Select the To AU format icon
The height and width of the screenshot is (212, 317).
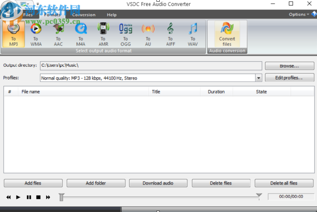click(x=148, y=34)
